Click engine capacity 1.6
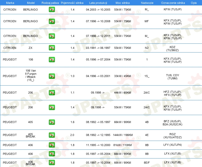This screenshot has height=167, width=202. (x=73, y=122)
